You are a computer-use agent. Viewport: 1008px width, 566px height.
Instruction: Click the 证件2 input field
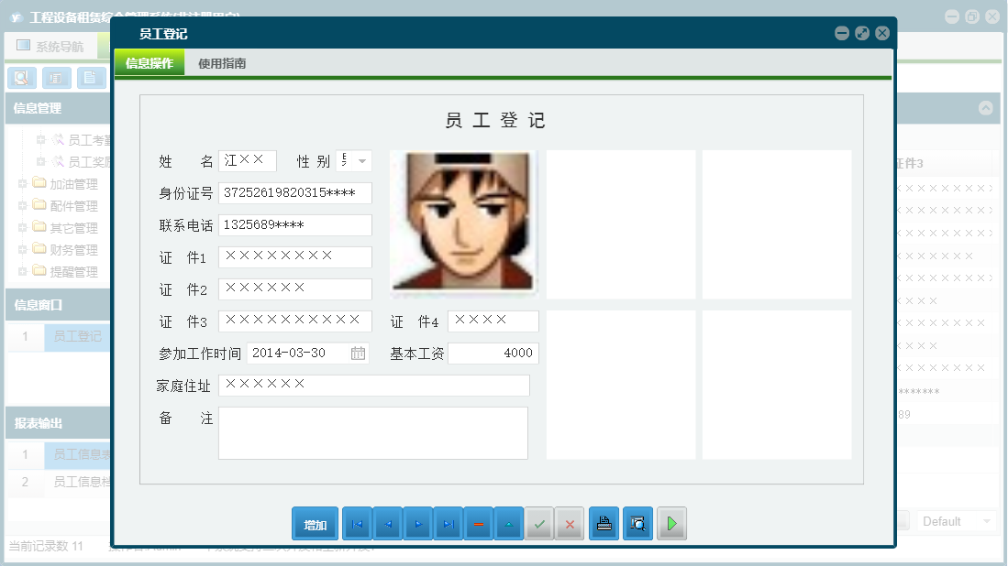click(295, 288)
